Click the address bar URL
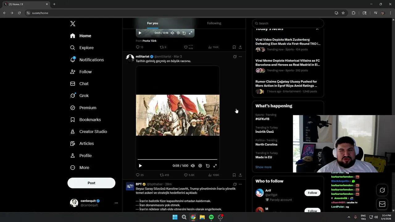Image resolution: width=395 pixels, height=222 pixels. [x=40, y=13]
